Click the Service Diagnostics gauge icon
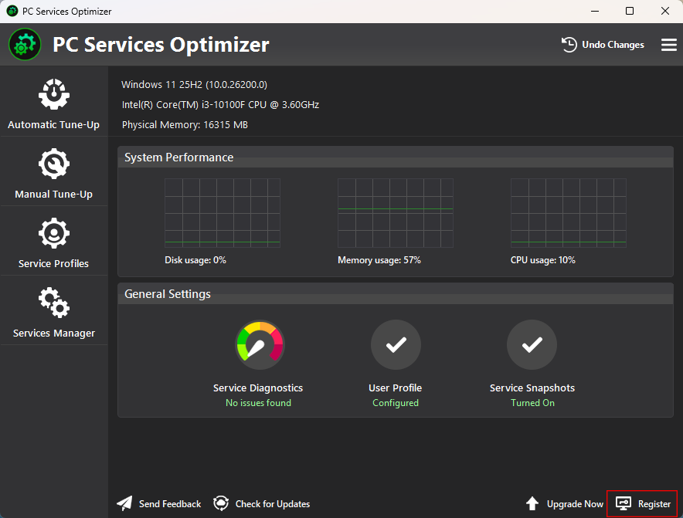 pyautogui.click(x=260, y=345)
